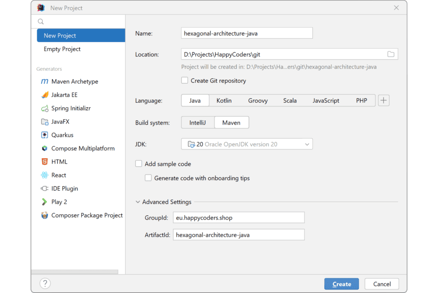Toggle the Add sample code checkbox
This screenshot has height=293, width=438.
[139, 164]
